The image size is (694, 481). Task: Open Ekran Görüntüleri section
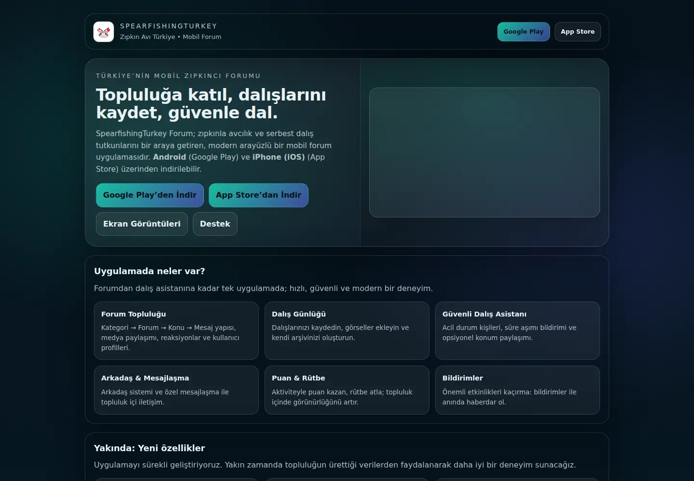[x=142, y=224]
